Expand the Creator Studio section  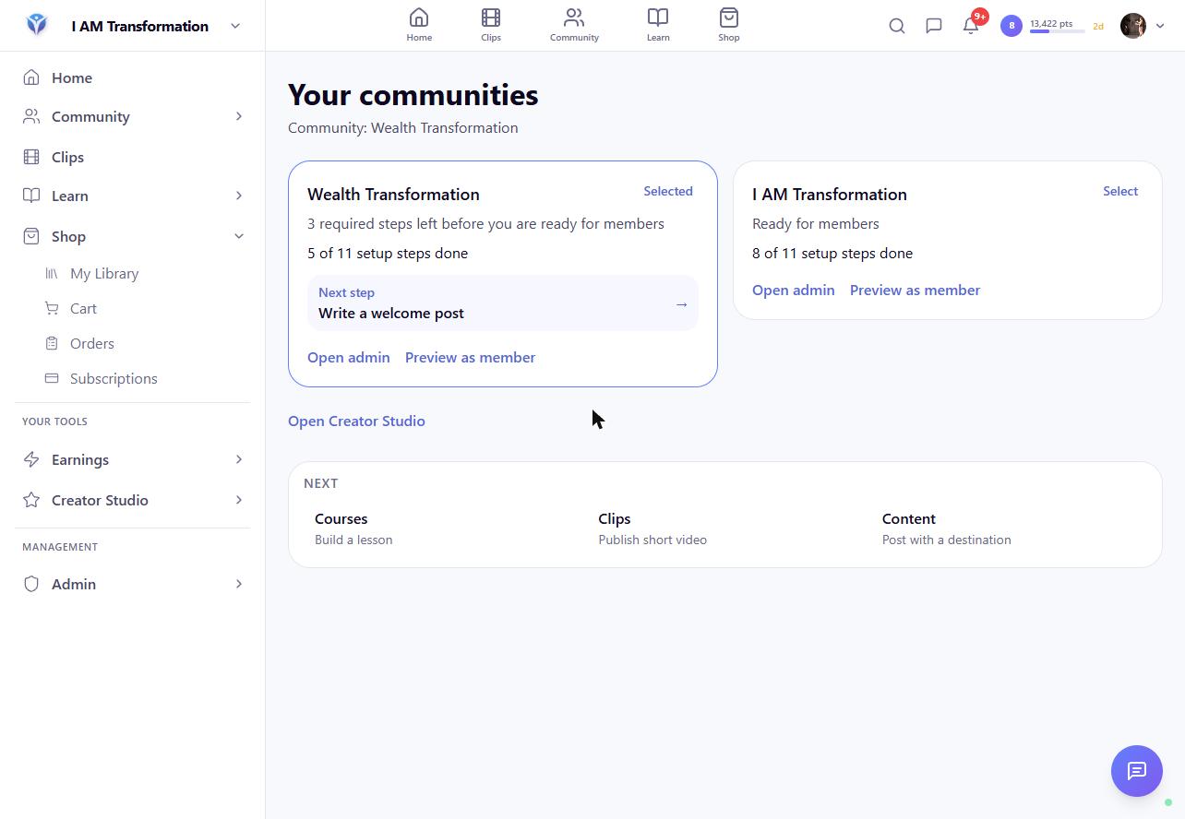coord(239,500)
